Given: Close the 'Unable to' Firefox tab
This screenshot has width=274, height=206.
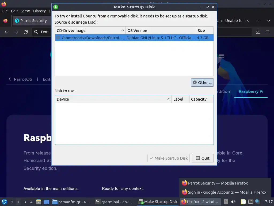Looking at the screenshot, I should coord(248,21).
